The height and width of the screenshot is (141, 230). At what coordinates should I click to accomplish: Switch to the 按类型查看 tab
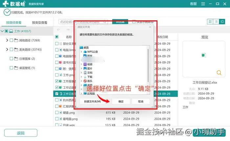point(40,22)
